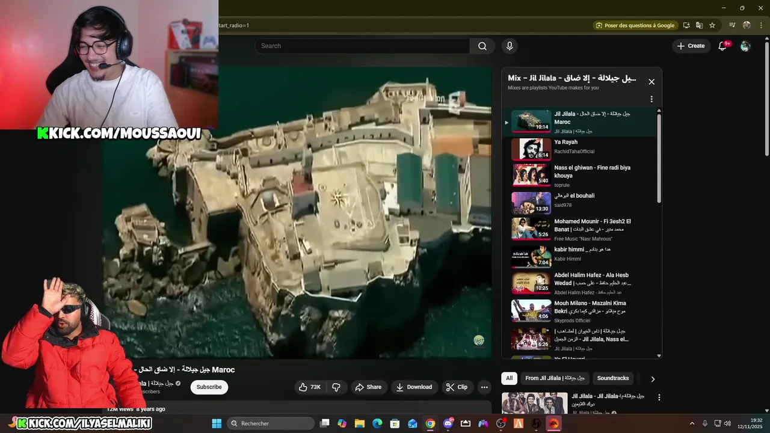Dislike the video with thumbs down

tap(336, 387)
